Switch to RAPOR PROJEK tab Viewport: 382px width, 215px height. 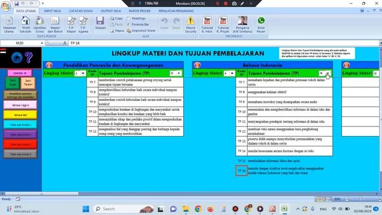[x=140, y=11]
